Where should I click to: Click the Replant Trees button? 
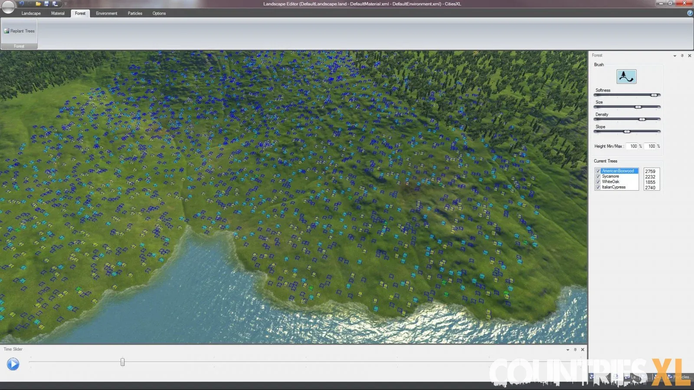20,31
